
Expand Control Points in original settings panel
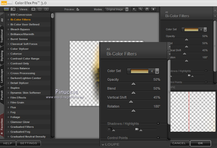click(x=206, y=82)
